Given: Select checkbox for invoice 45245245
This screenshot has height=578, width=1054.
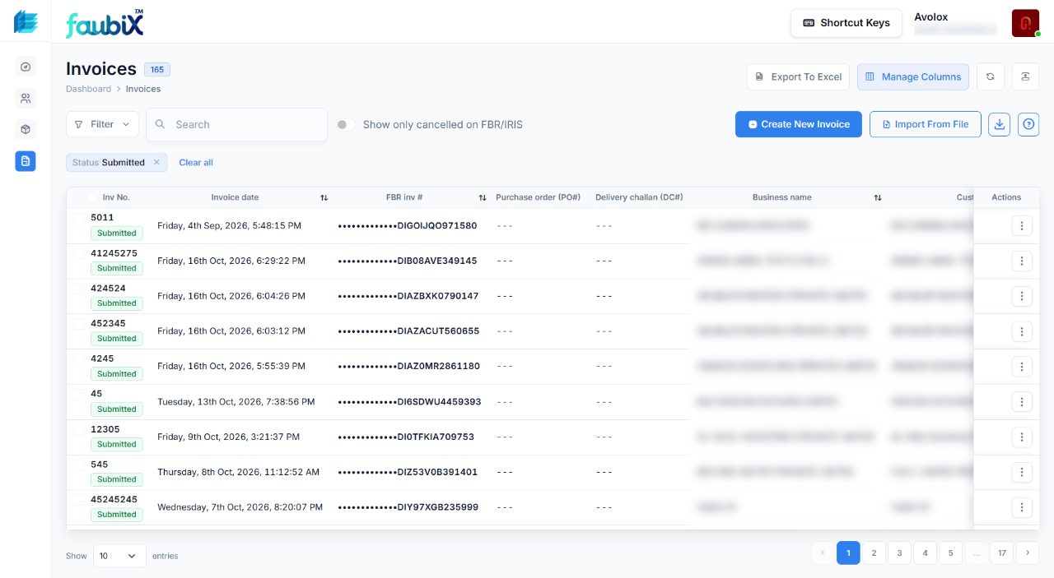Looking at the screenshot, I should coord(79,499).
